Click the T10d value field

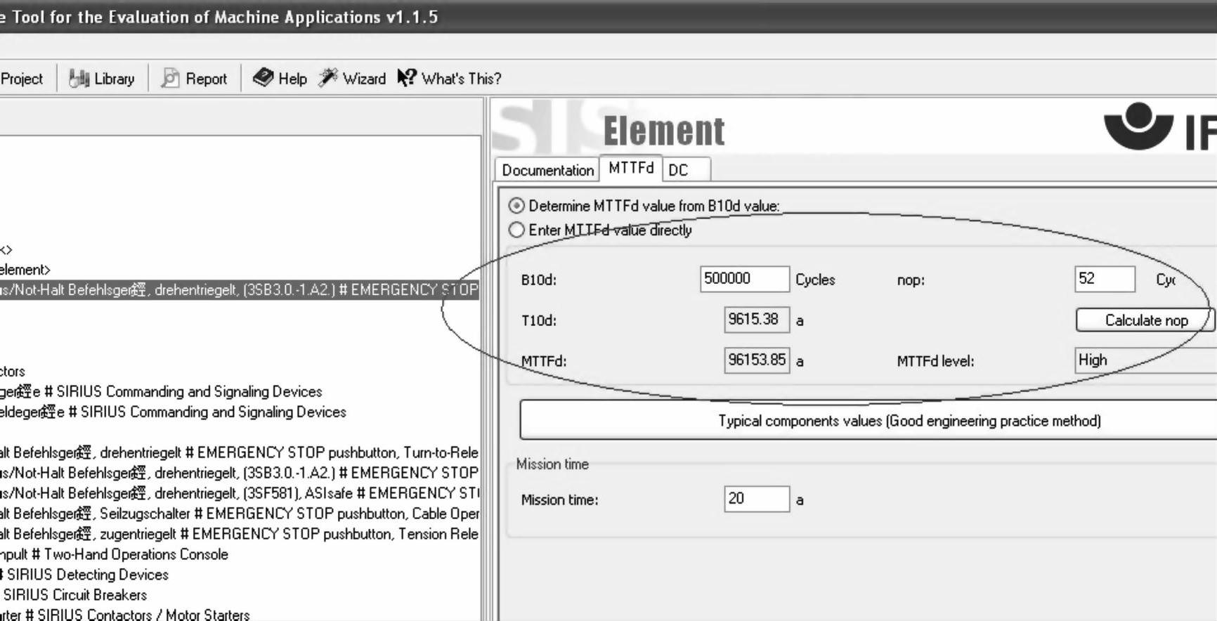pyautogui.click(x=757, y=320)
